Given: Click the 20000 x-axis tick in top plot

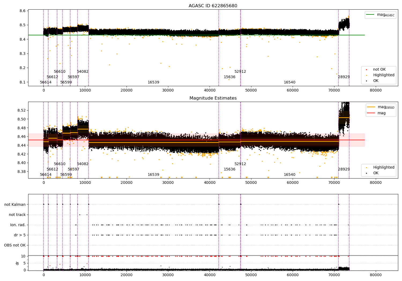Looking at the screenshot, I should pyautogui.click(x=126, y=90).
